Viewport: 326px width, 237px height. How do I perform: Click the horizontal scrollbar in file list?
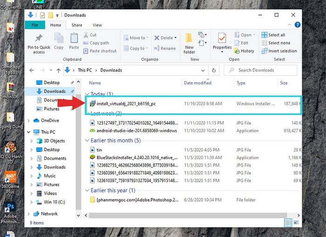tap(188, 216)
